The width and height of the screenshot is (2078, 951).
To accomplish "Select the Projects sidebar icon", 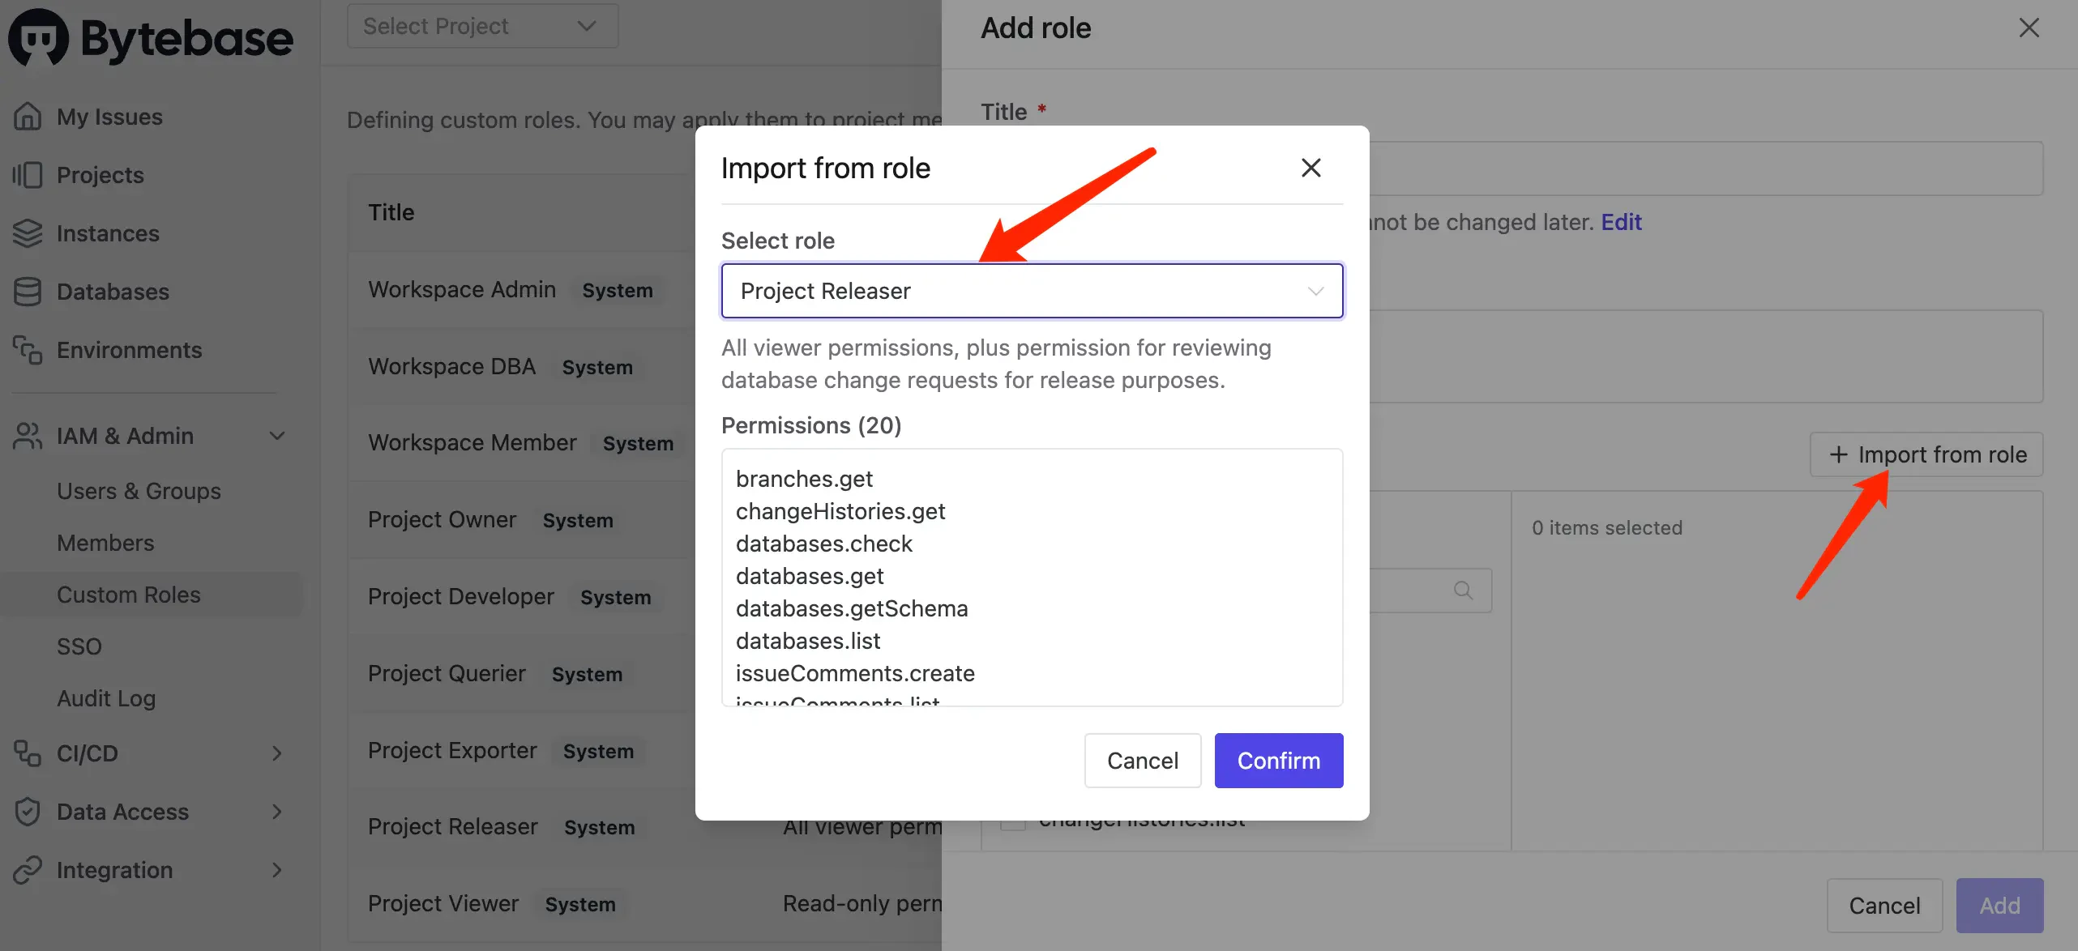I will coord(28,175).
